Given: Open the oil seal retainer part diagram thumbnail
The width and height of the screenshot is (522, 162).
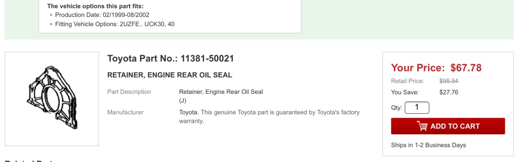Looking at the screenshot, I should tap(52, 99).
